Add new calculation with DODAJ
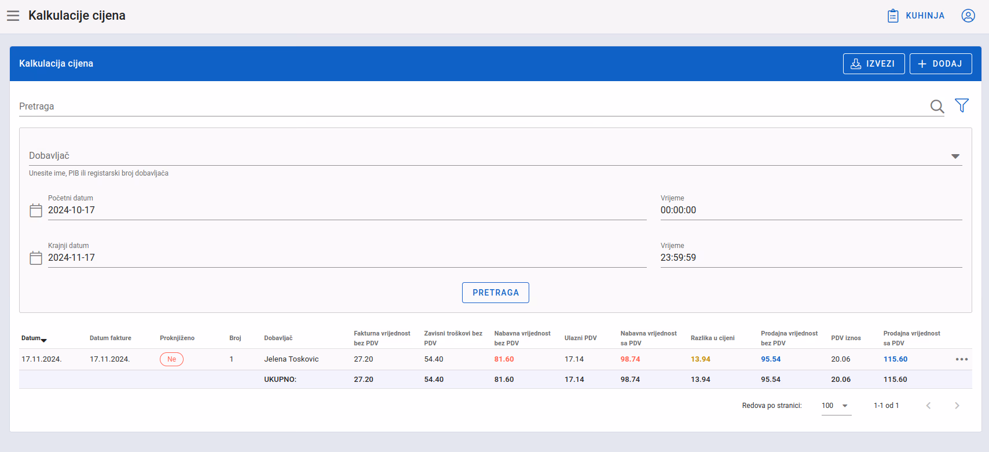The image size is (989, 452). tap(941, 64)
